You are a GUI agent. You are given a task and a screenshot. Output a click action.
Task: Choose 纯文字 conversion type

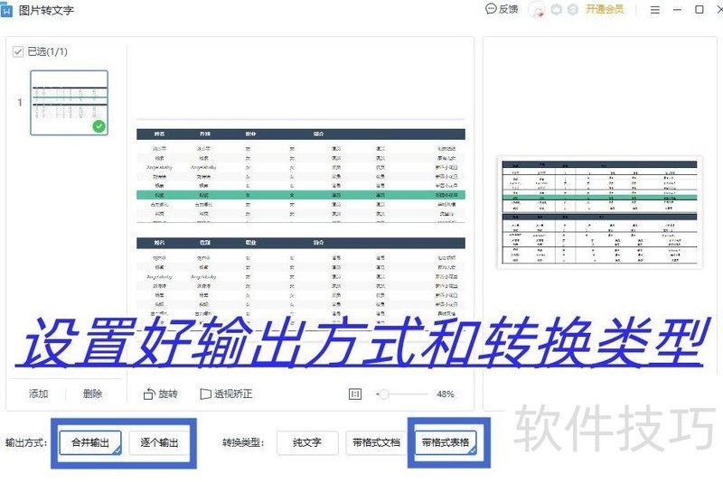(307, 443)
